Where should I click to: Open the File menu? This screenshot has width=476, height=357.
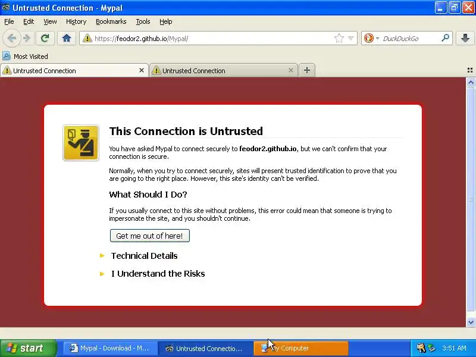click(9, 21)
